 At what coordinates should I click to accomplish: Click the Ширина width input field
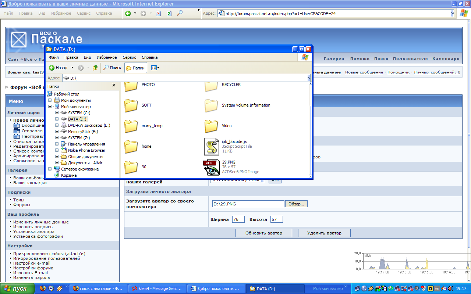[238, 219]
